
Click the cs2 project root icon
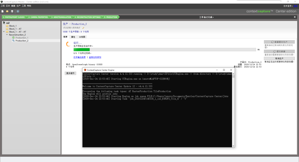(x=4, y=23)
